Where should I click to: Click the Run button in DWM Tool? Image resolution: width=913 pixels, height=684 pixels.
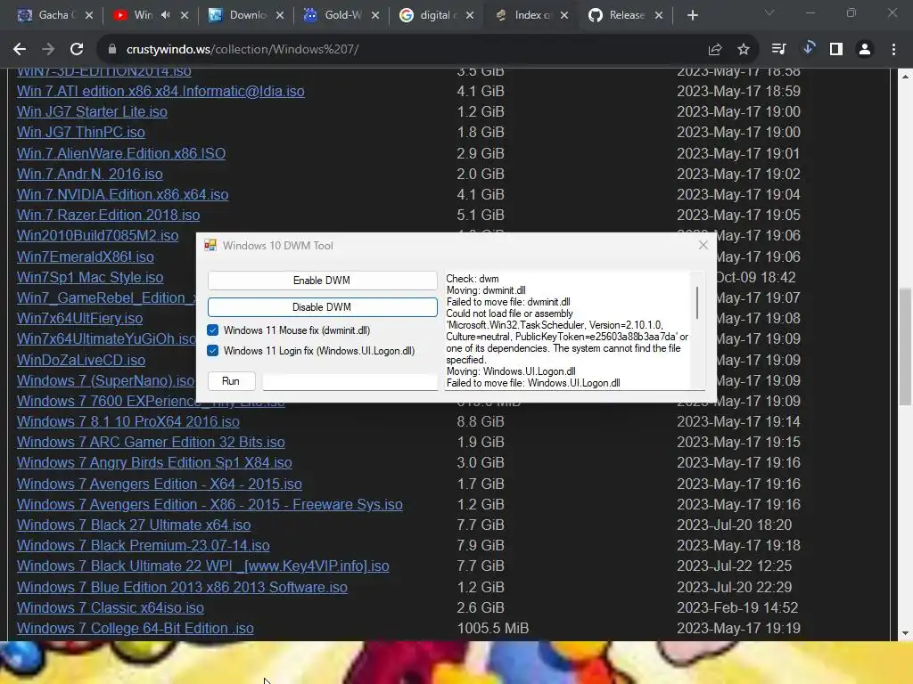coord(231,381)
